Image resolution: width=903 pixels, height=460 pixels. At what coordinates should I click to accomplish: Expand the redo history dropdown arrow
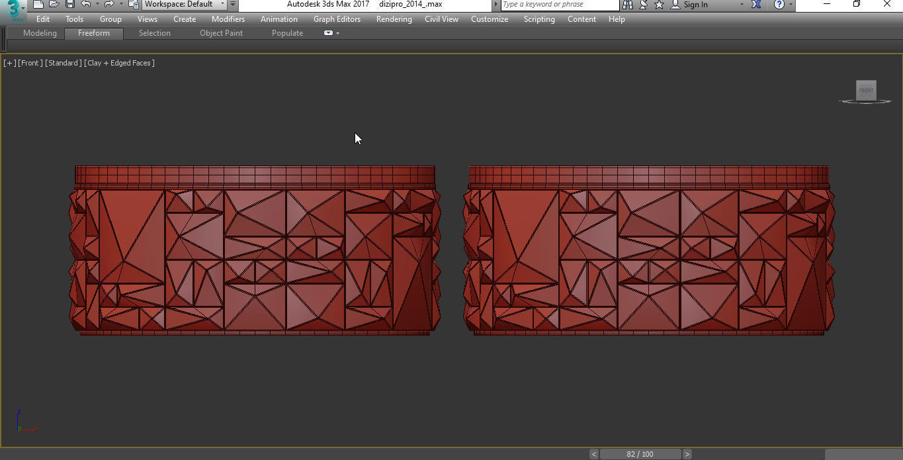(x=120, y=5)
